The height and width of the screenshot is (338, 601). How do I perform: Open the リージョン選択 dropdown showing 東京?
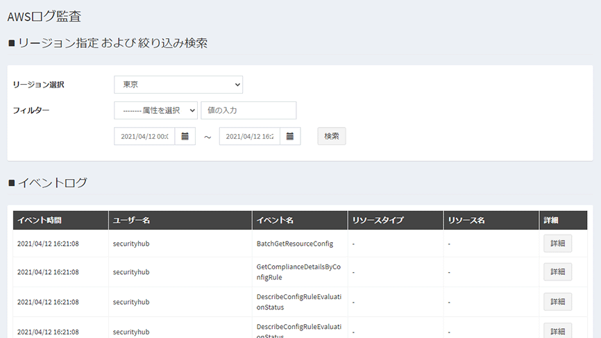click(x=178, y=85)
